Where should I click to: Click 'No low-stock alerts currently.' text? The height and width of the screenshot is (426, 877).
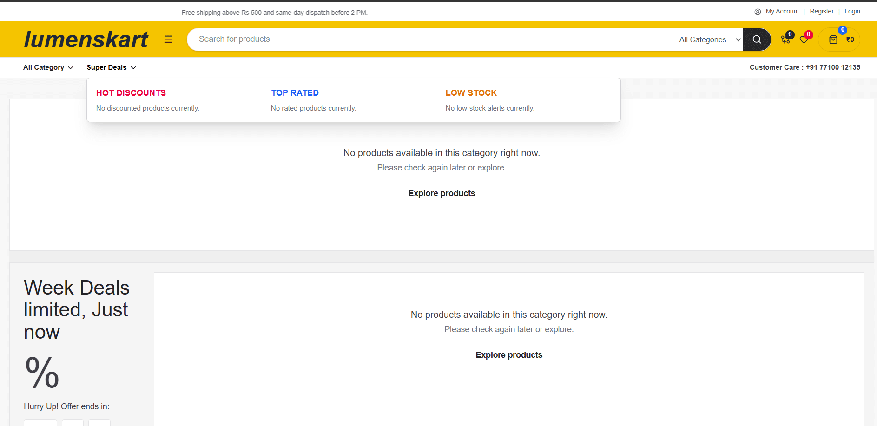[490, 108]
